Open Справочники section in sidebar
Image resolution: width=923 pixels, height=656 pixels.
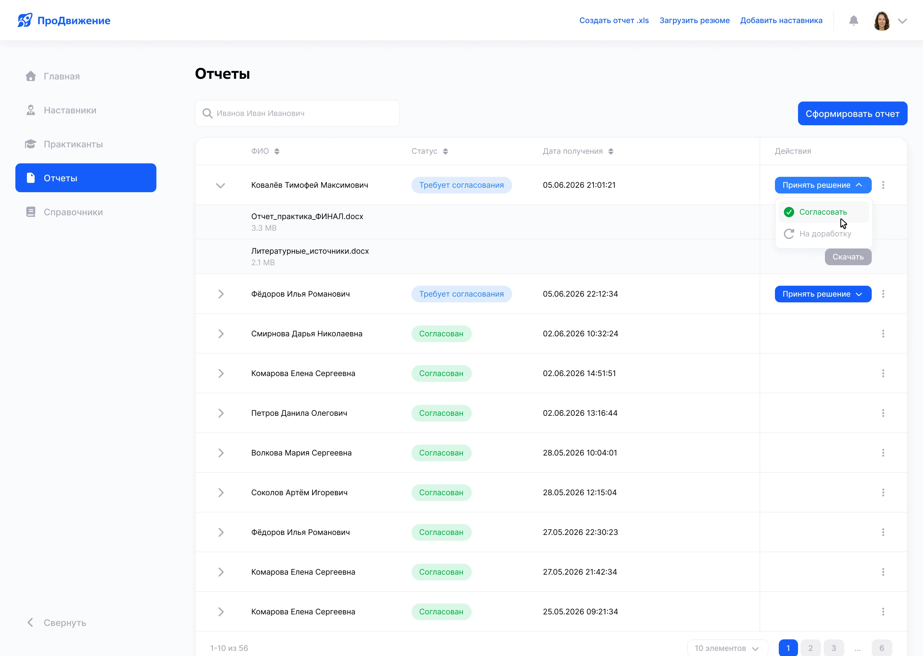tap(86, 212)
